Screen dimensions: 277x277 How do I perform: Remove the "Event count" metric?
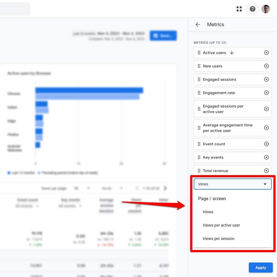pos(266,144)
